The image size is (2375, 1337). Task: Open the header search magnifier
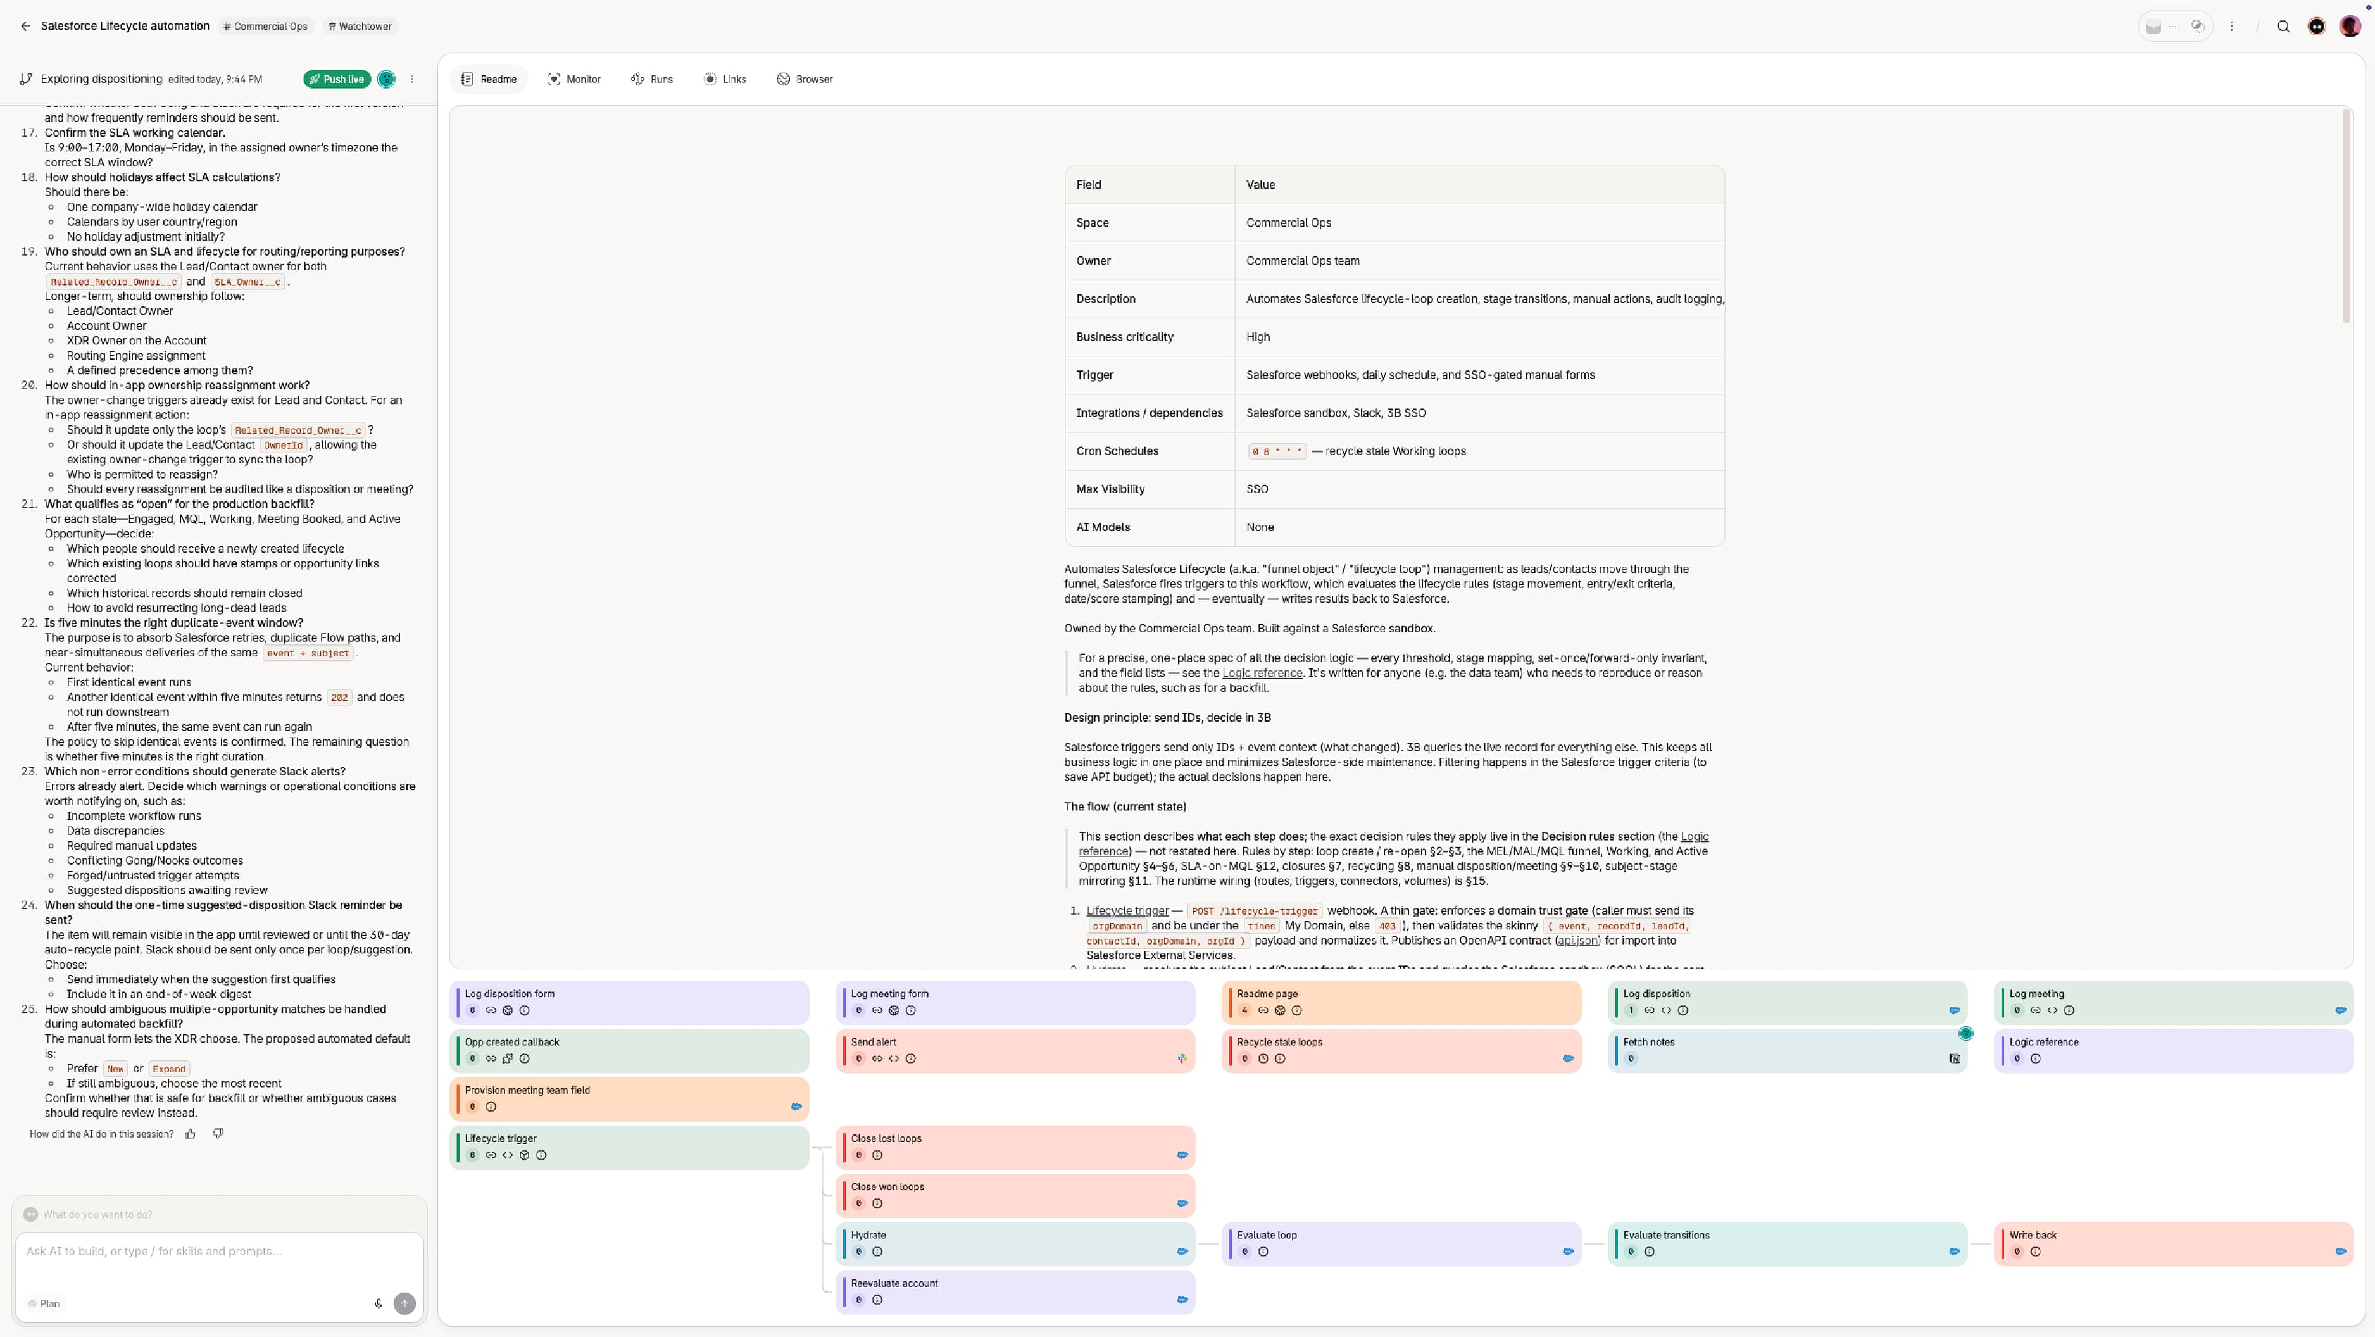(x=2283, y=27)
